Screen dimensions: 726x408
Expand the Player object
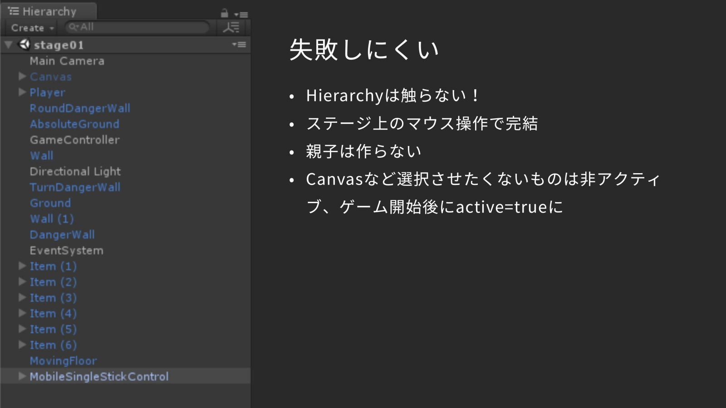coord(22,92)
